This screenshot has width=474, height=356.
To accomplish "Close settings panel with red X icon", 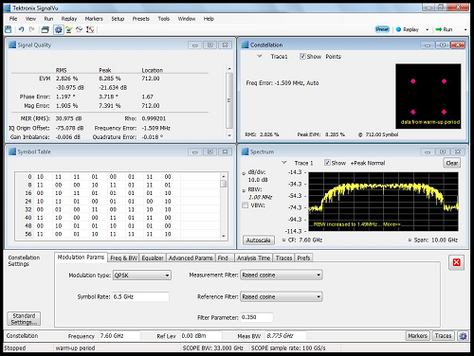I will click(456, 262).
